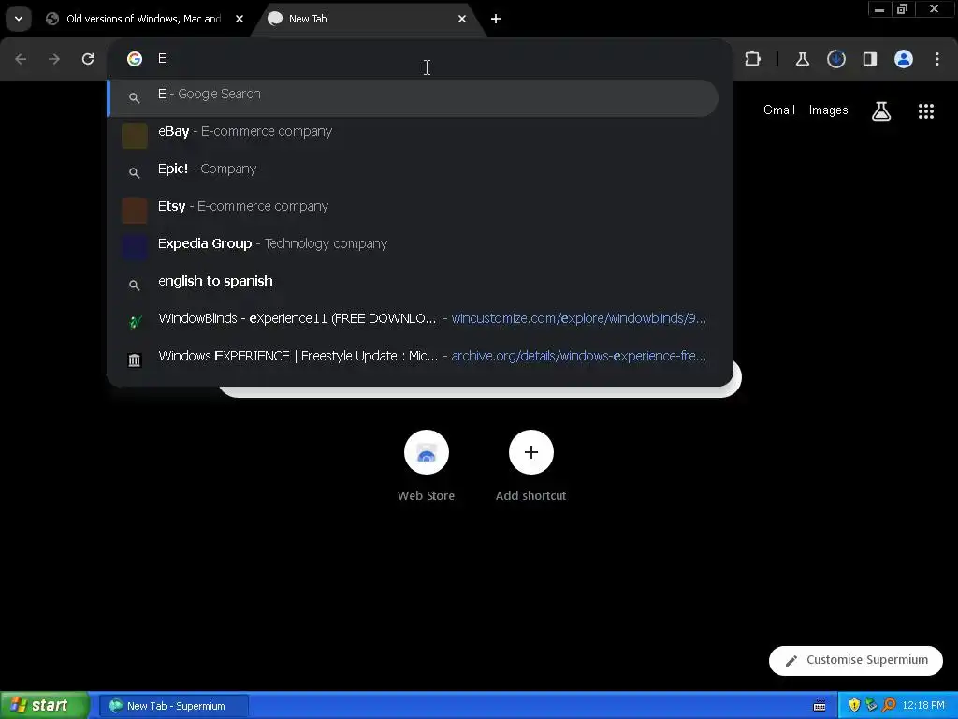Click the network connection tray icon
Image resolution: width=958 pixels, height=719 pixels.
coord(871,706)
